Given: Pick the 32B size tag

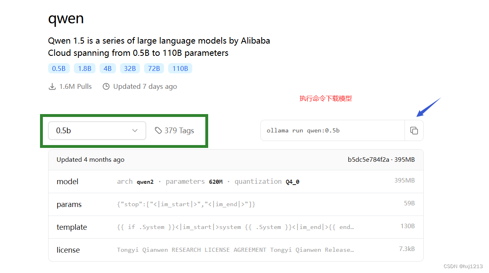Looking at the screenshot, I should [130, 68].
